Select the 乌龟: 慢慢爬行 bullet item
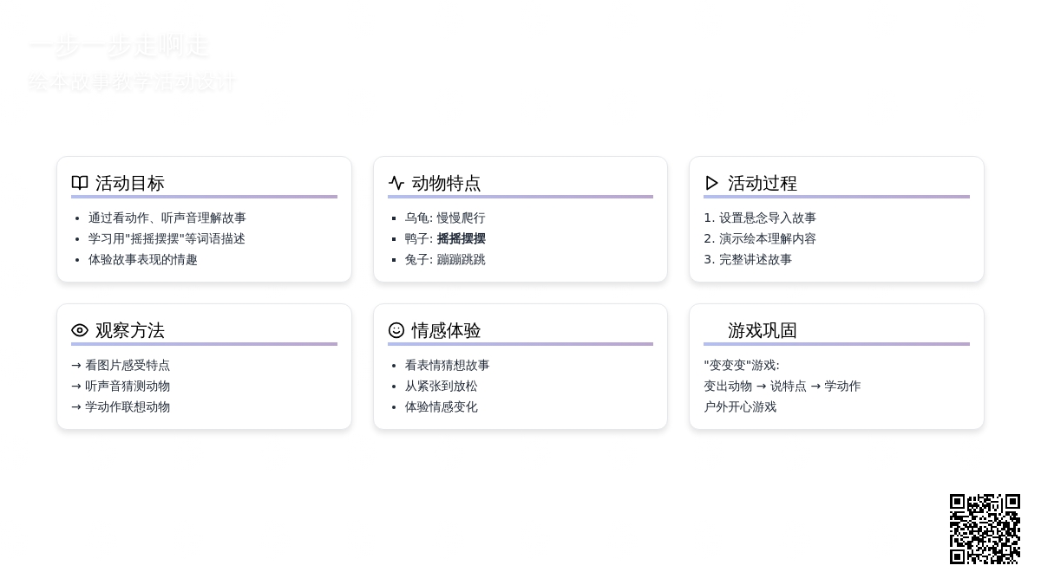The height and width of the screenshot is (585, 1041). [444, 218]
